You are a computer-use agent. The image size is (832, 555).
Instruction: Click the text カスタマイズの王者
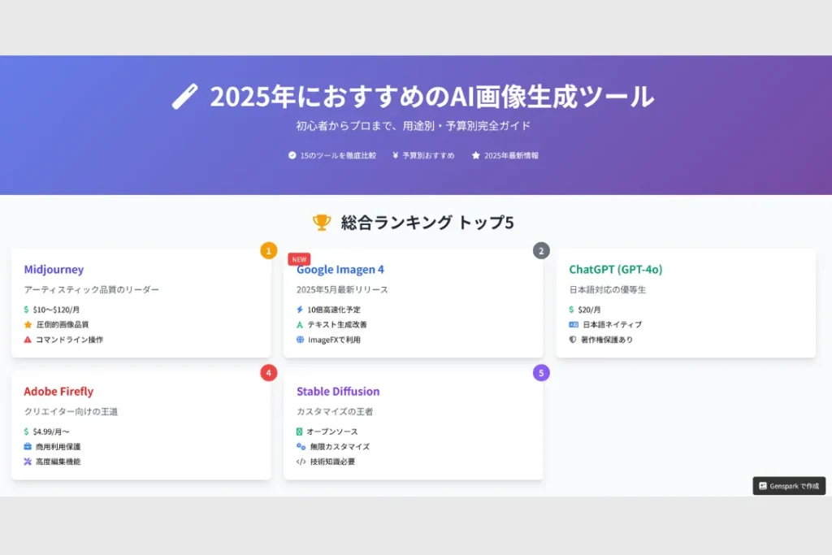(x=335, y=412)
